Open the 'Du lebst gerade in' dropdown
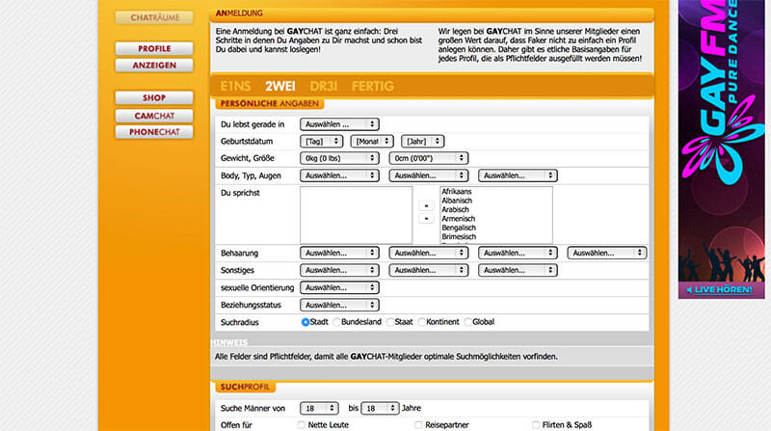The width and height of the screenshot is (771, 431). (x=339, y=123)
